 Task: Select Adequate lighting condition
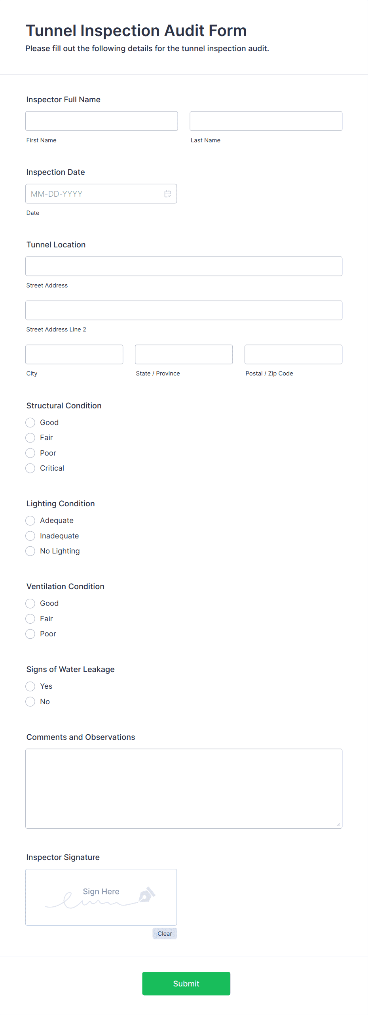coord(30,520)
